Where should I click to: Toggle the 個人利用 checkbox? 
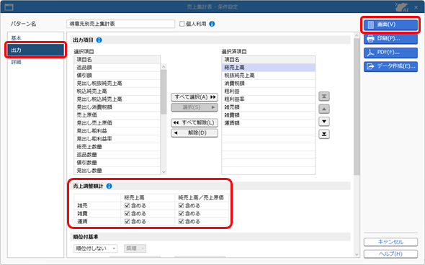coord(182,24)
